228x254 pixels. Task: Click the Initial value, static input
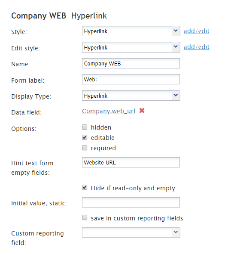click(131, 202)
